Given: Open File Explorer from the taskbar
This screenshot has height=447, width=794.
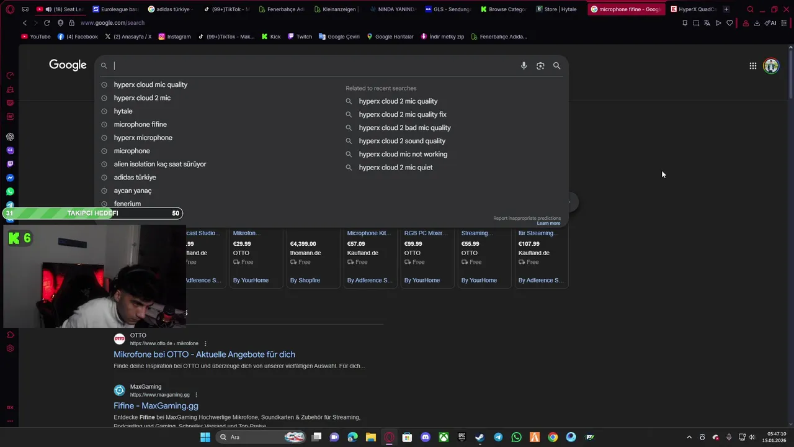Looking at the screenshot, I should pos(370,437).
